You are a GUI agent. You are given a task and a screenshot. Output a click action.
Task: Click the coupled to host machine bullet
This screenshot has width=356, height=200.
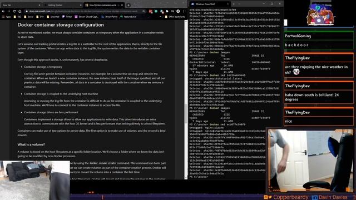(61, 94)
